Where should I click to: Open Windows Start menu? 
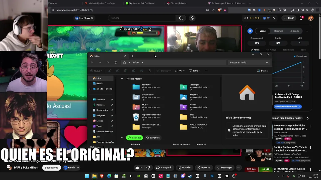87,176
